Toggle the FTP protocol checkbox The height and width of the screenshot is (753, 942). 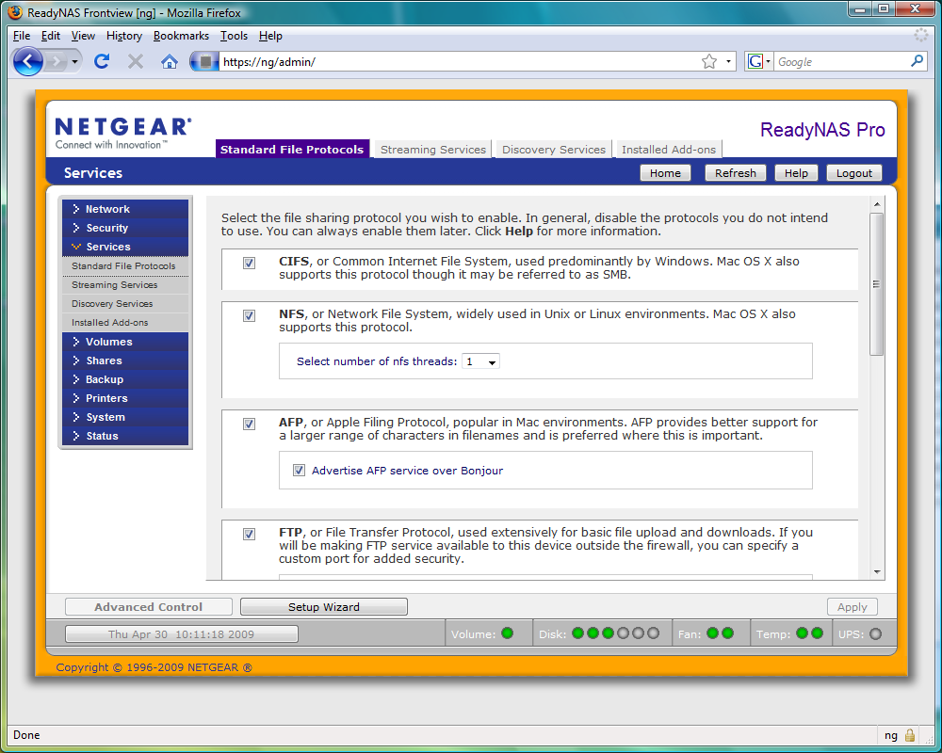[x=249, y=534]
